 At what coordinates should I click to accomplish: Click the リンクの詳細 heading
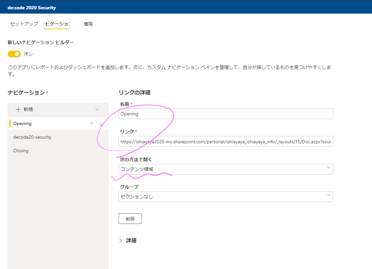pyautogui.click(x=134, y=93)
